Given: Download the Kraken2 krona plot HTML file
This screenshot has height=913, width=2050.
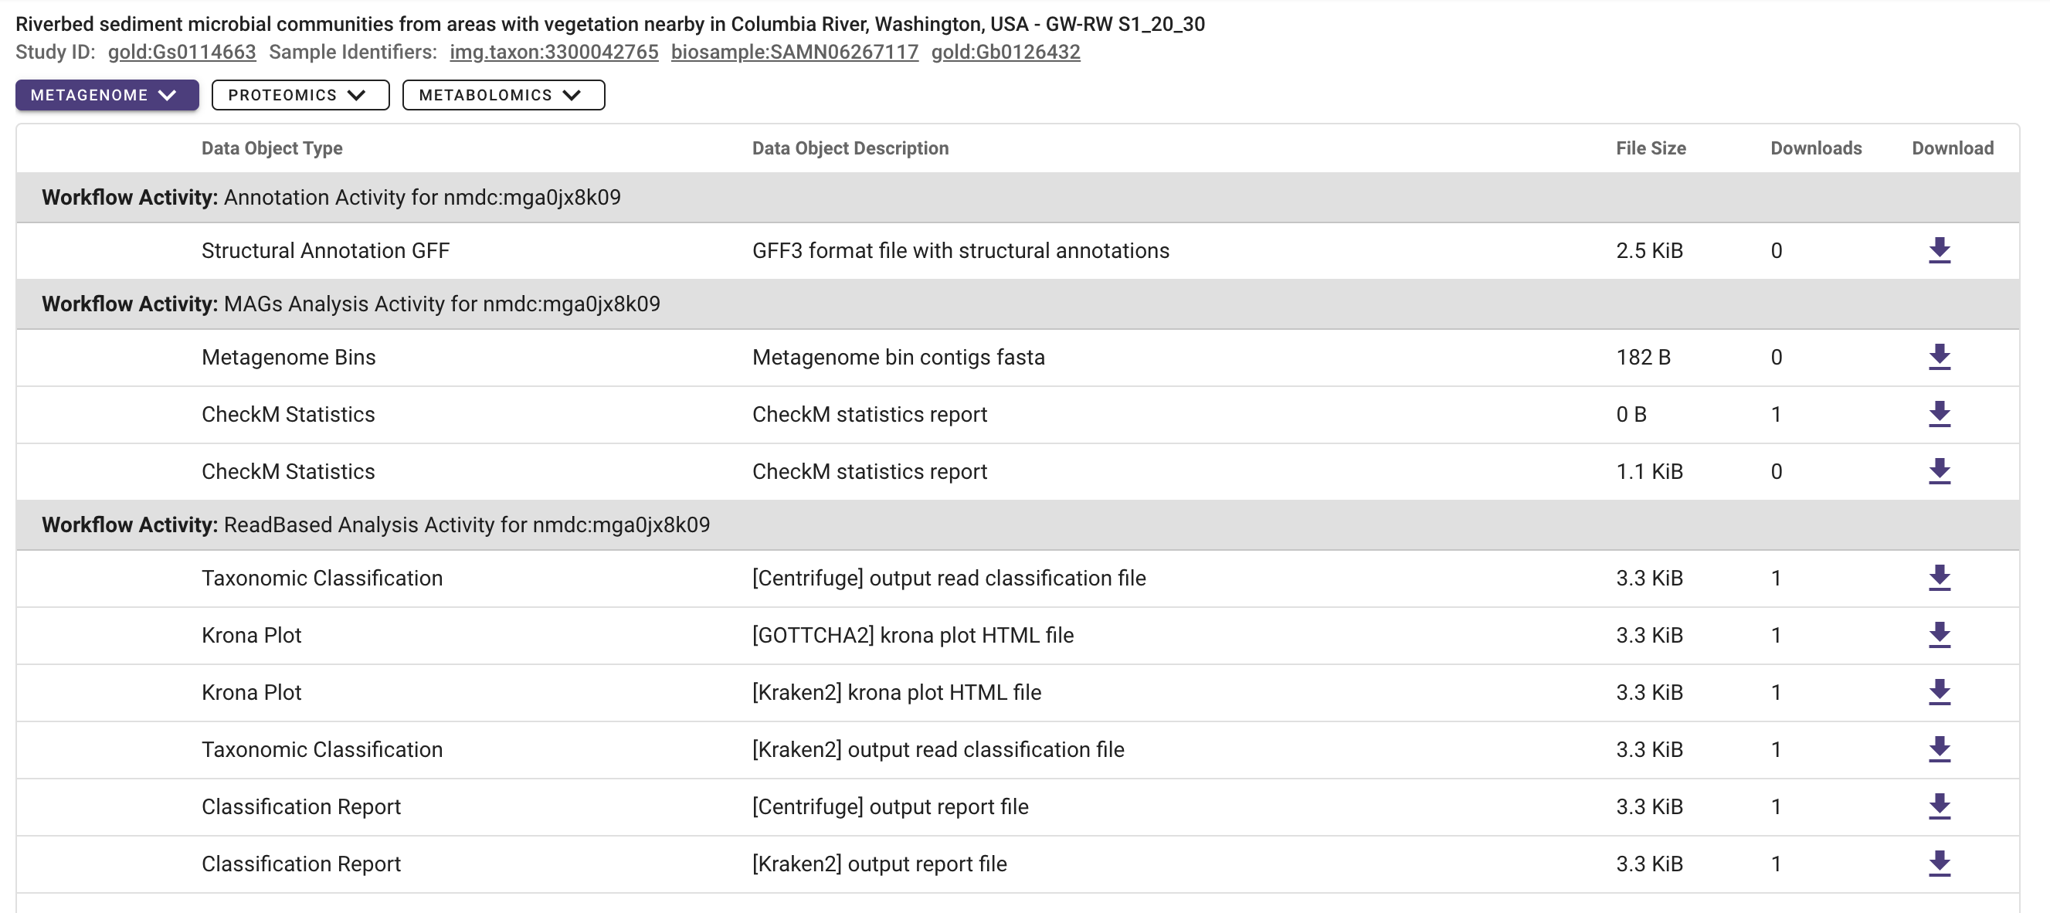Looking at the screenshot, I should (1940, 693).
